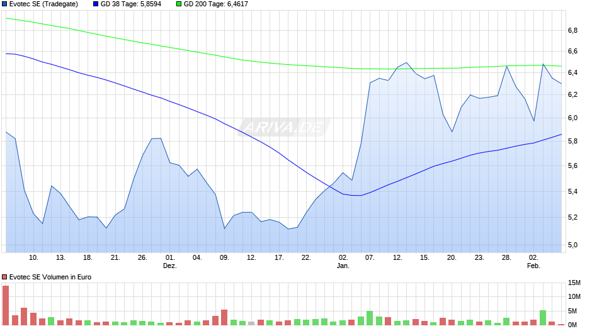Click the '07.' date label on the axis
592x331 pixels.
click(x=370, y=257)
